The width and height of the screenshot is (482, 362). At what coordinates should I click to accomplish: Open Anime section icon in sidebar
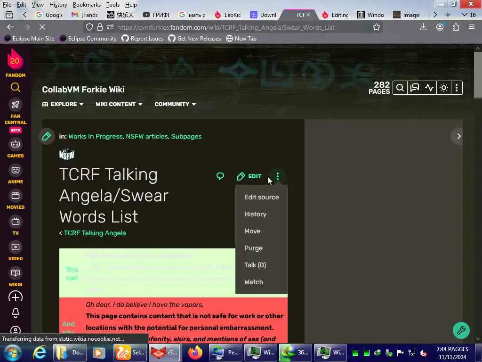click(x=16, y=170)
